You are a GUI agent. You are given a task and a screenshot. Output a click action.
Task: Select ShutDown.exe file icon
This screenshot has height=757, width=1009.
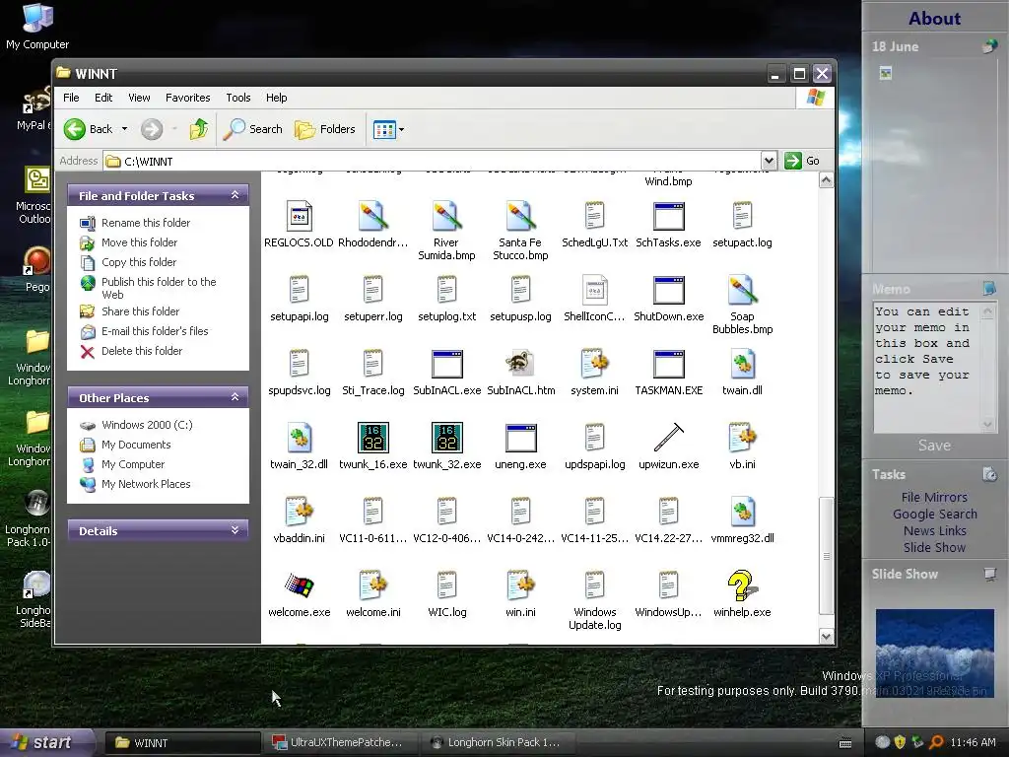[x=669, y=291]
